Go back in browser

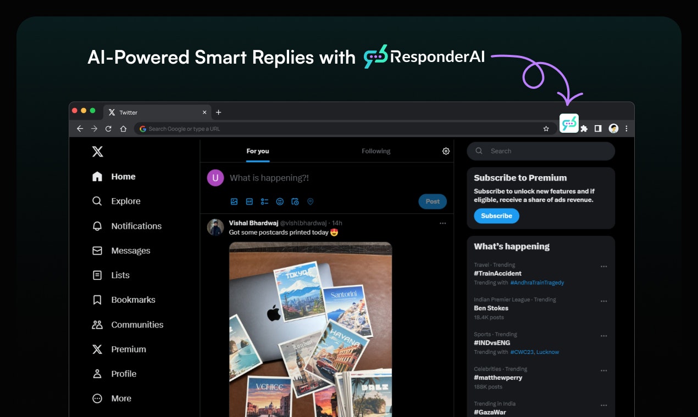(x=80, y=128)
